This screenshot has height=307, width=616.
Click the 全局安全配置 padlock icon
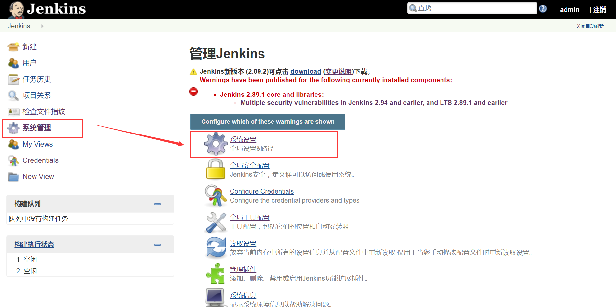pos(216,169)
